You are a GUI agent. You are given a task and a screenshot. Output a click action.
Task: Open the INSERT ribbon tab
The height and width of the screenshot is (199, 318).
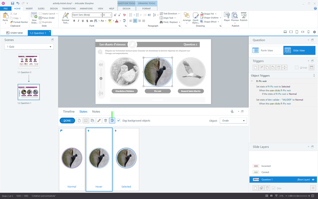29,9
